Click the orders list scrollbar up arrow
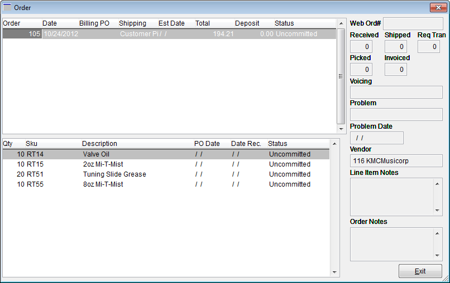The height and width of the screenshot is (283, 450). coord(341,24)
